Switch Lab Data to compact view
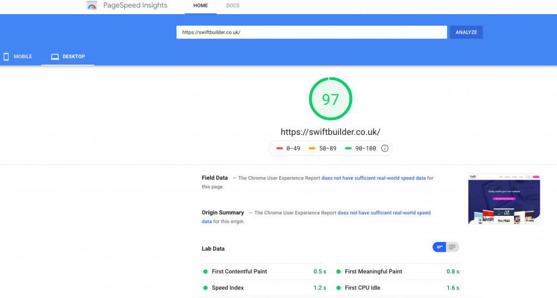 pyautogui.click(x=440, y=247)
